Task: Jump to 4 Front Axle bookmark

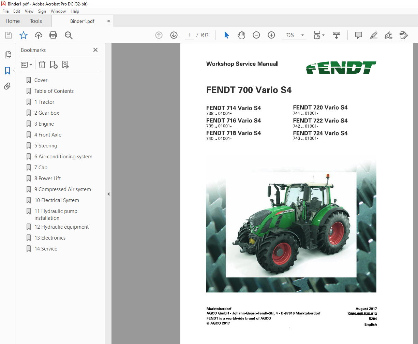Action: (x=48, y=135)
